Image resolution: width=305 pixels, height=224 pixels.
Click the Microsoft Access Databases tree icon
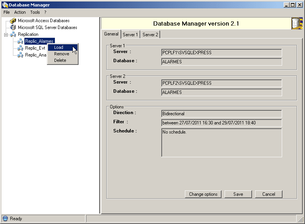13,21
